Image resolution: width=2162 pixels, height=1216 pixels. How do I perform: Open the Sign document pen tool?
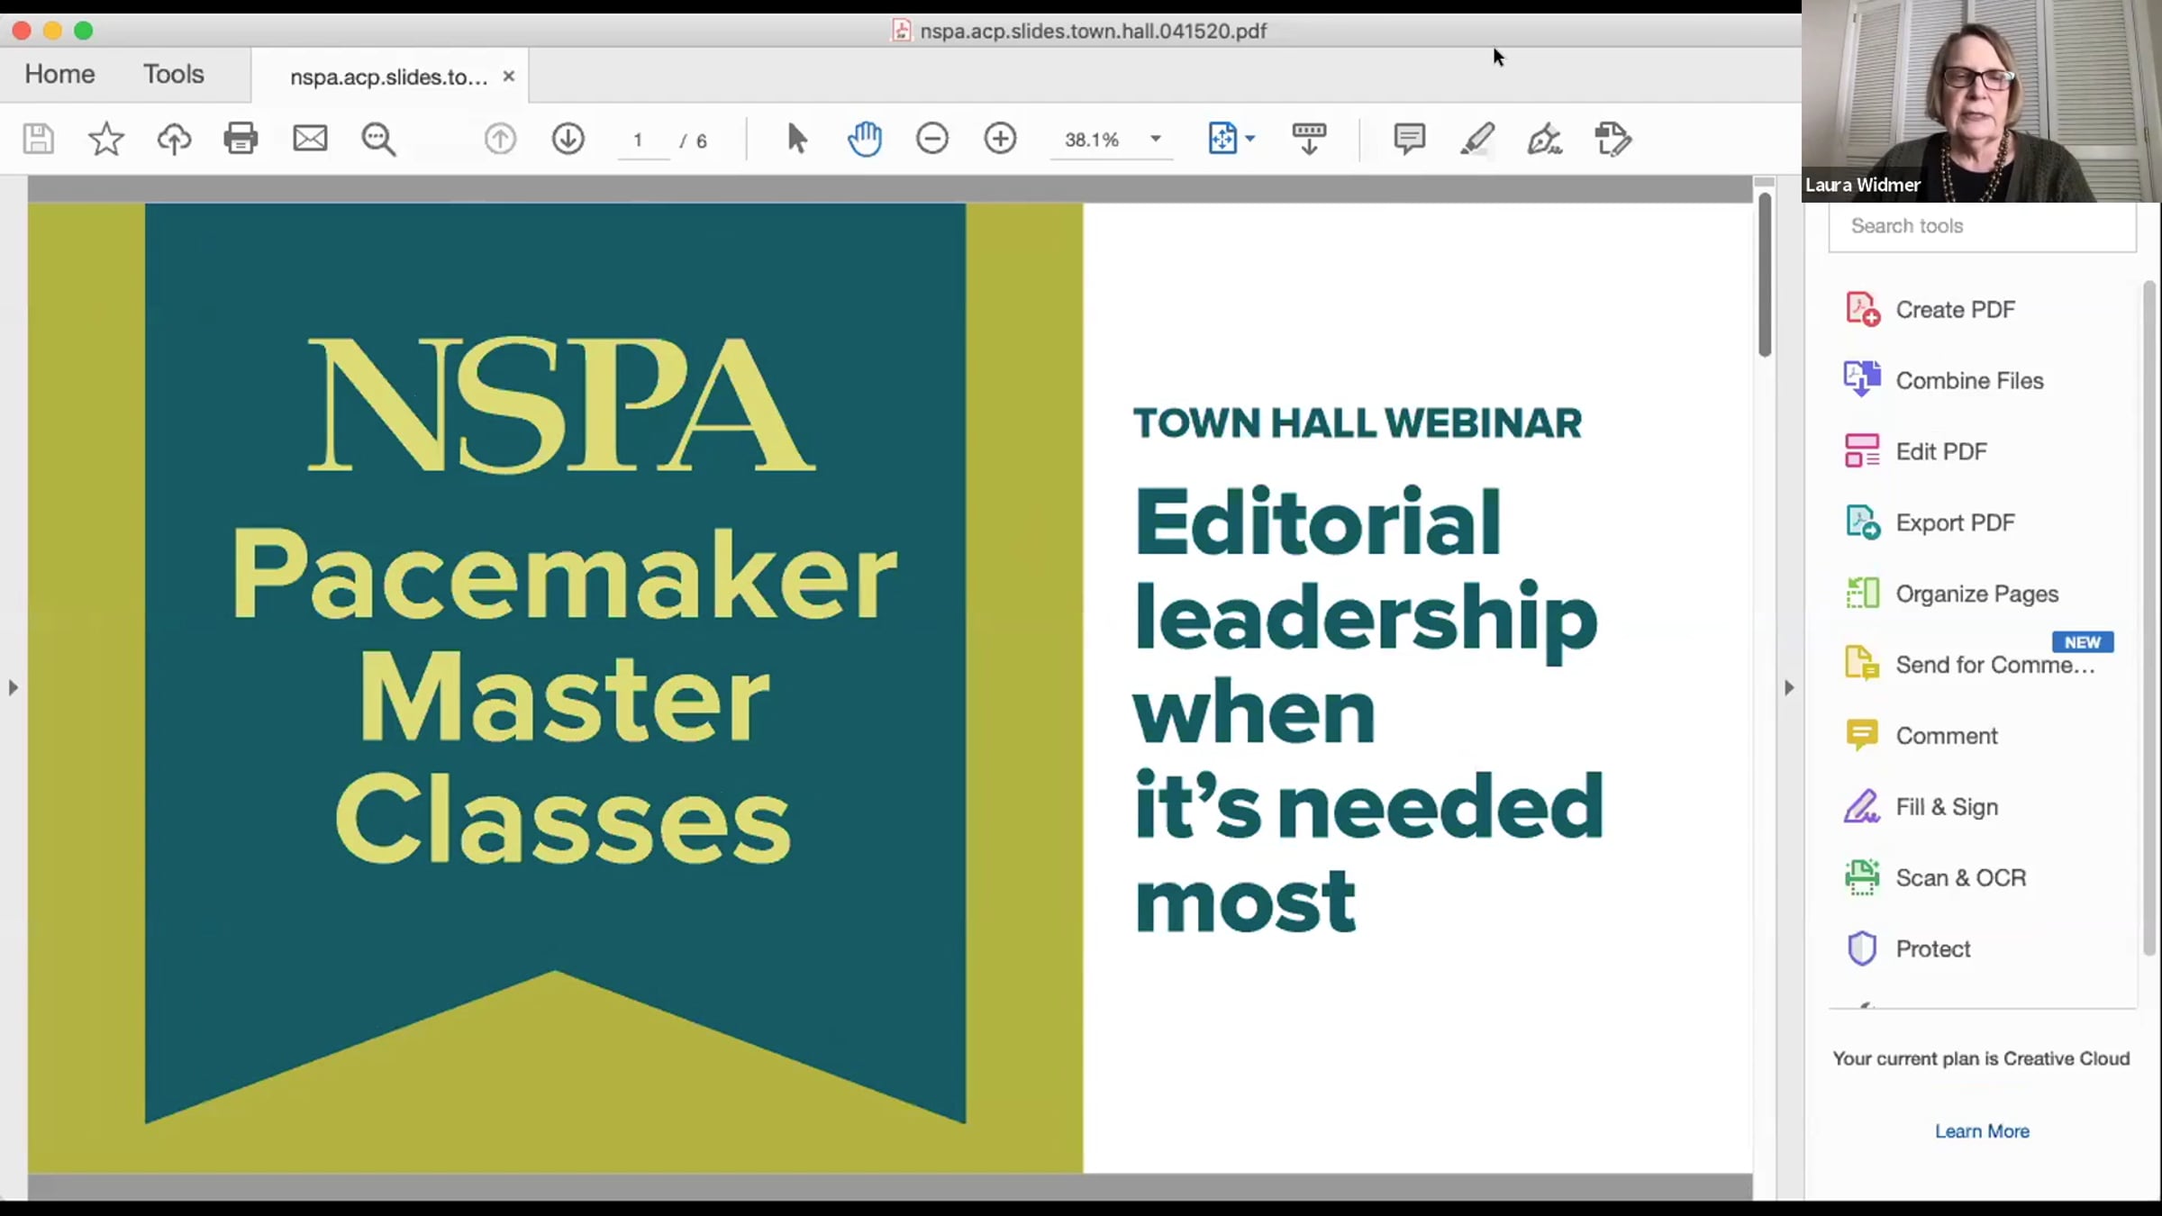1544,140
